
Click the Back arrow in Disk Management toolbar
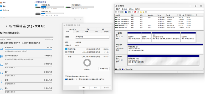[x=116, y=12]
